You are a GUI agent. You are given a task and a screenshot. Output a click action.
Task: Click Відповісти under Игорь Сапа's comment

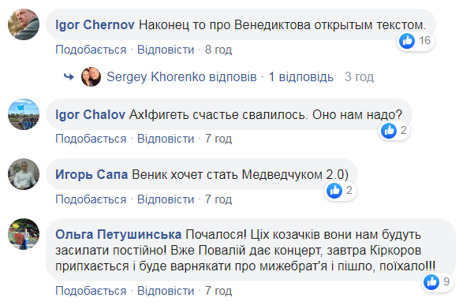click(166, 199)
